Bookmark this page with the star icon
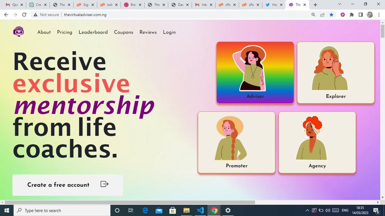The height and width of the screenshot is (216, 385). [x=331, y=15]
